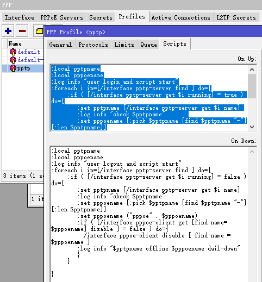The image size is (262, 282).
Task: Switch to PPPoE Servers tab
Action: click(62, 17)
